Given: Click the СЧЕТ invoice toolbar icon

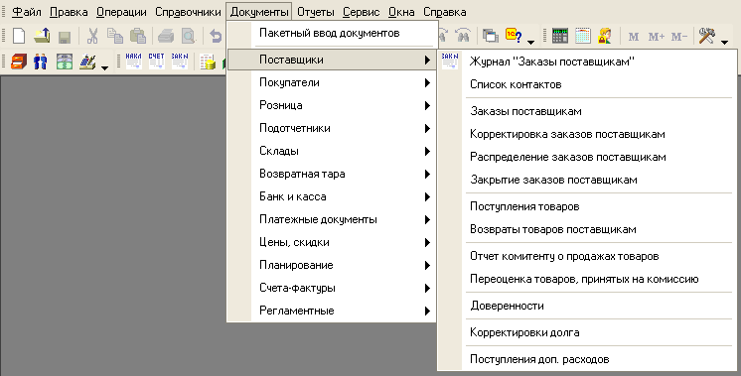Looking at the screenshot, I should point(156,62).
